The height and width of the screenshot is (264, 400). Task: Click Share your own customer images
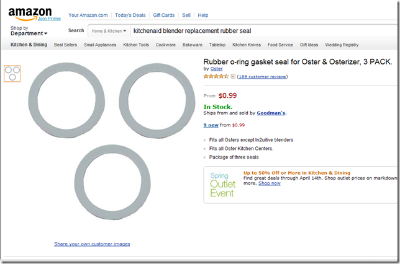(x=92, y=244)
